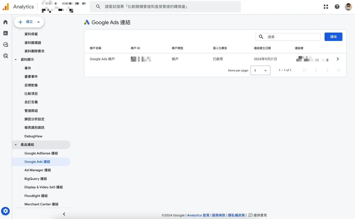The width and height of the screenshot is (355, 219).
Task: Click the 帳戶名稱 column header
Action: 96,48
